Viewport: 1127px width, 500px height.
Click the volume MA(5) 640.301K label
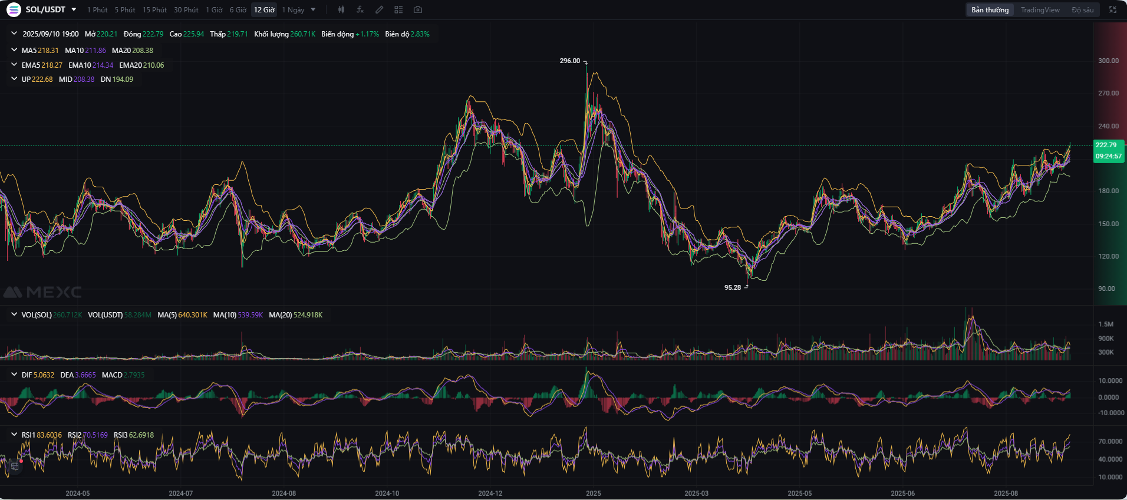point(183,315)
